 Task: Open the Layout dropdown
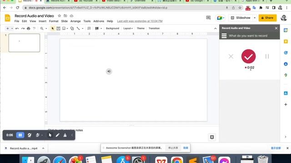point(128,29)
